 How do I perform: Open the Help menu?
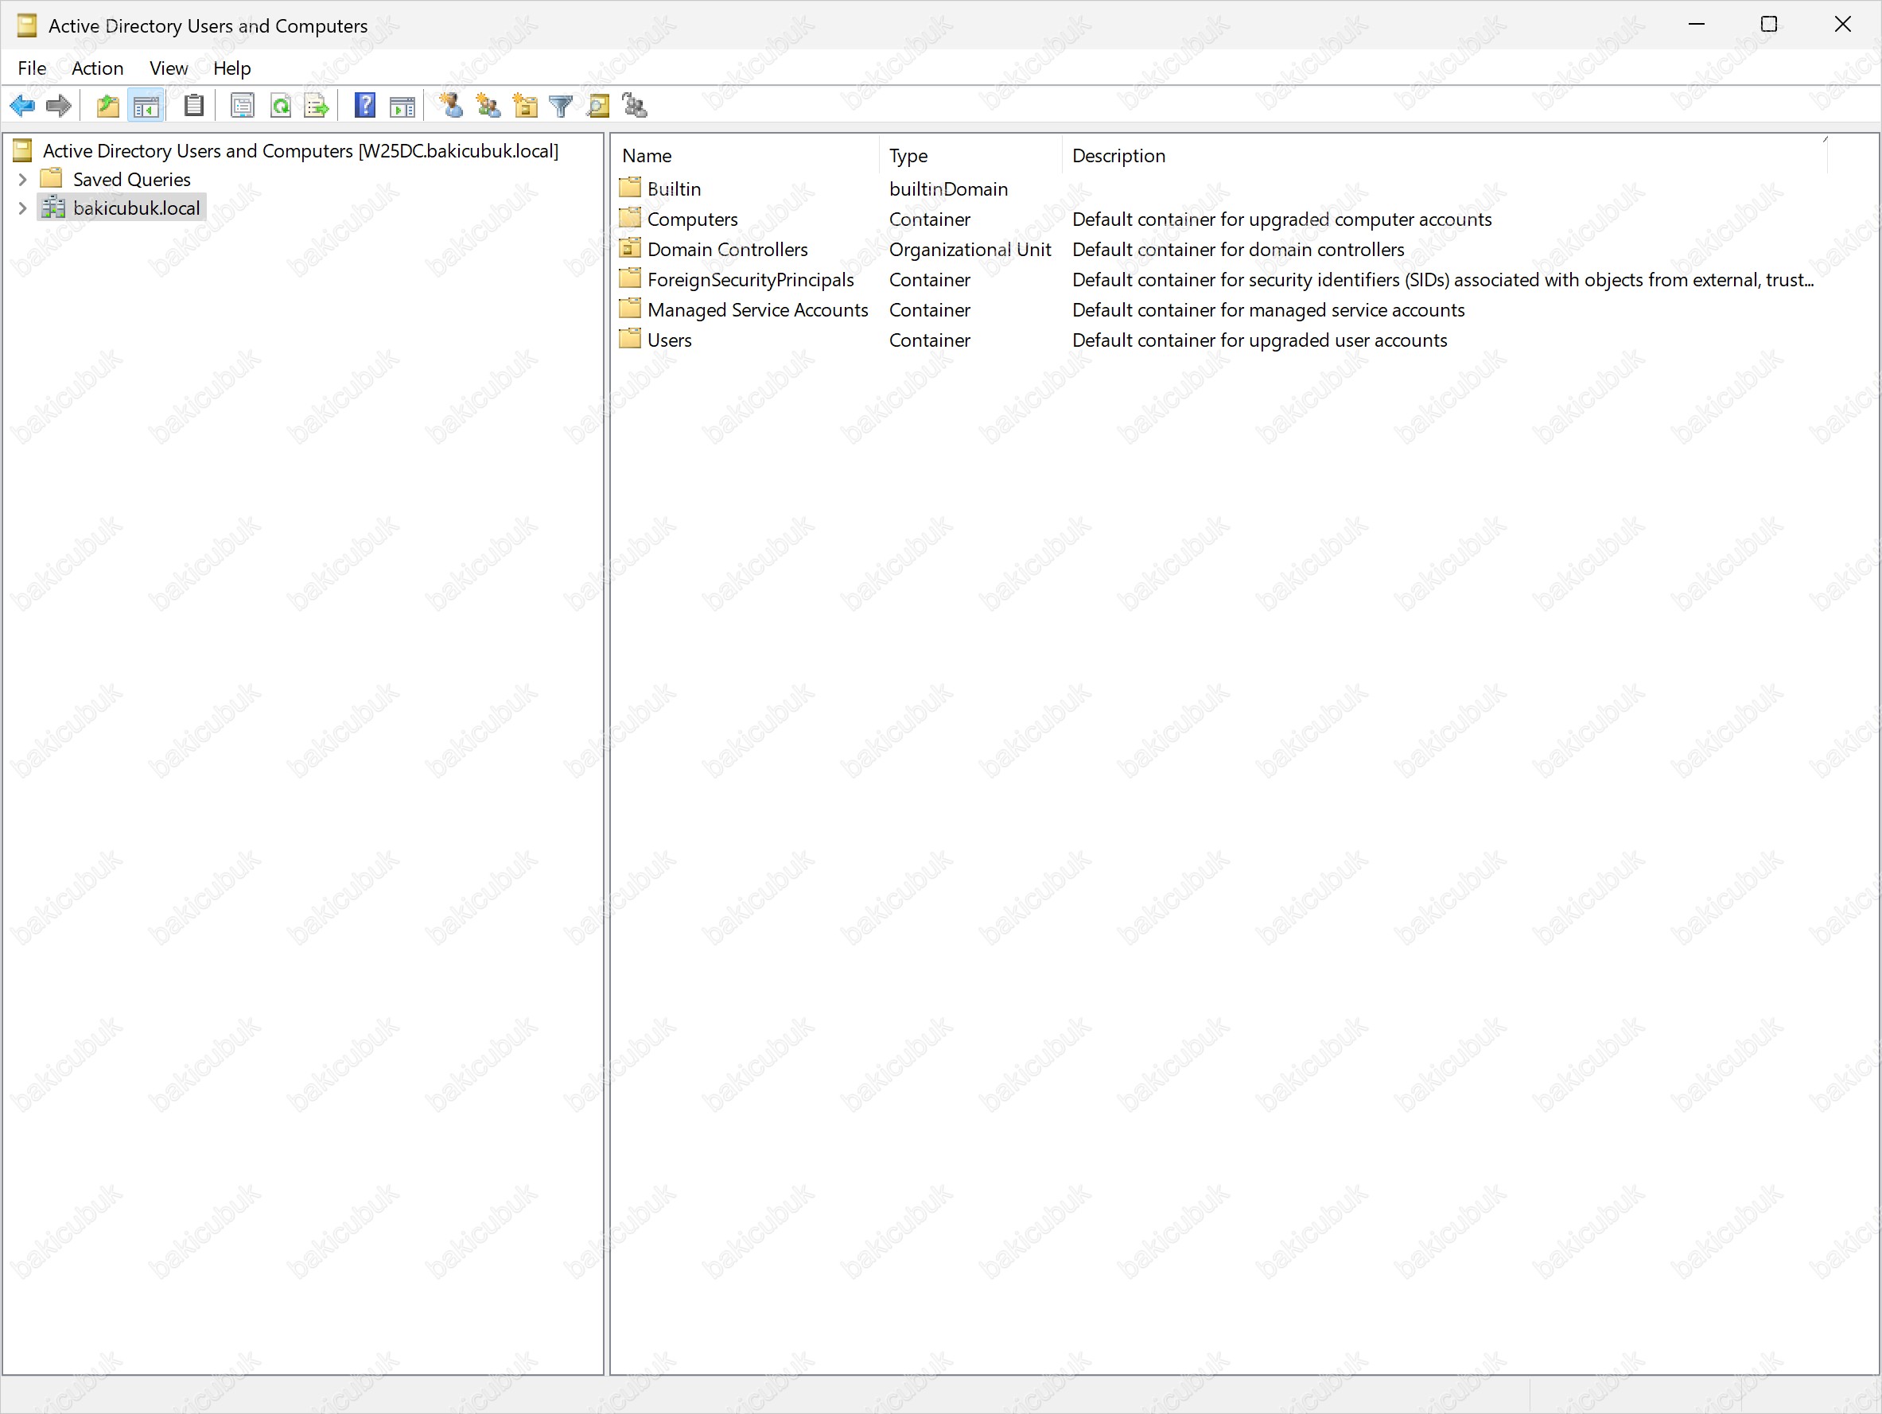tap(231, 68)
